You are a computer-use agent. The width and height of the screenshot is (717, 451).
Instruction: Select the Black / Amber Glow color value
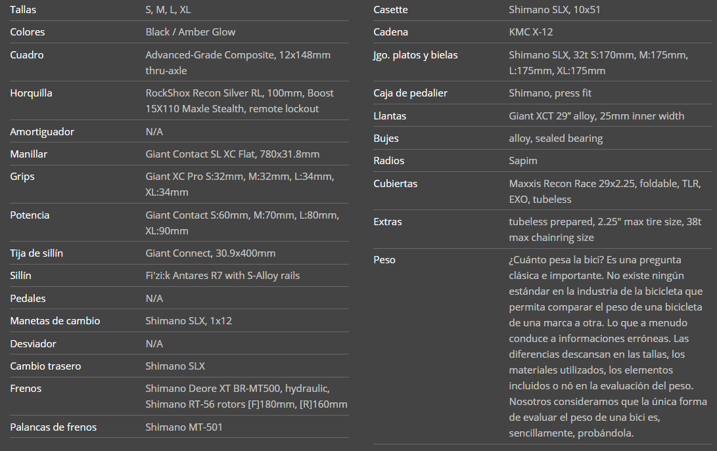(190, 32)
